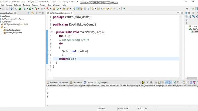Open the Source menu
The height and width of the screenshot is (111, 198).
pyautogui.click(x=9, y=5)
